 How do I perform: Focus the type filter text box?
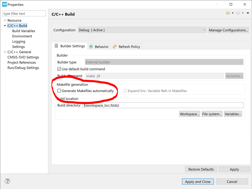[24, 14]
